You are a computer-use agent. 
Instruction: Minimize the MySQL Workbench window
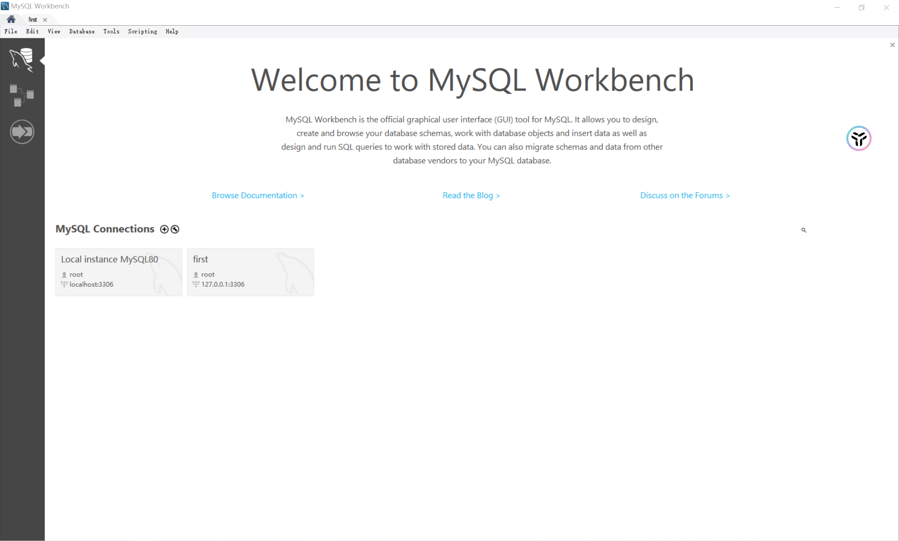tap(838, 7)
